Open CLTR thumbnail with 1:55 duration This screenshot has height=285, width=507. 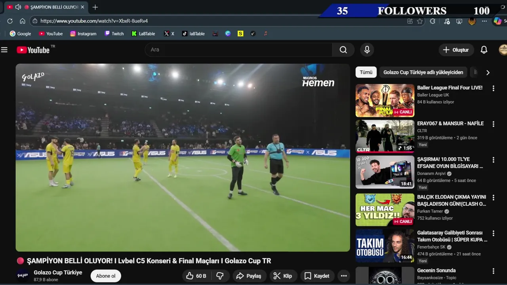[x=385, y=136]
